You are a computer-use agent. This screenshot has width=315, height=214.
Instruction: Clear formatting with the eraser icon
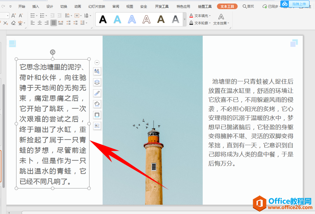[14, 23]
